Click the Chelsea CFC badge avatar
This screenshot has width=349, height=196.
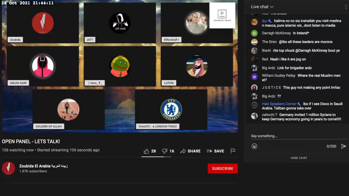click(171, 109)
